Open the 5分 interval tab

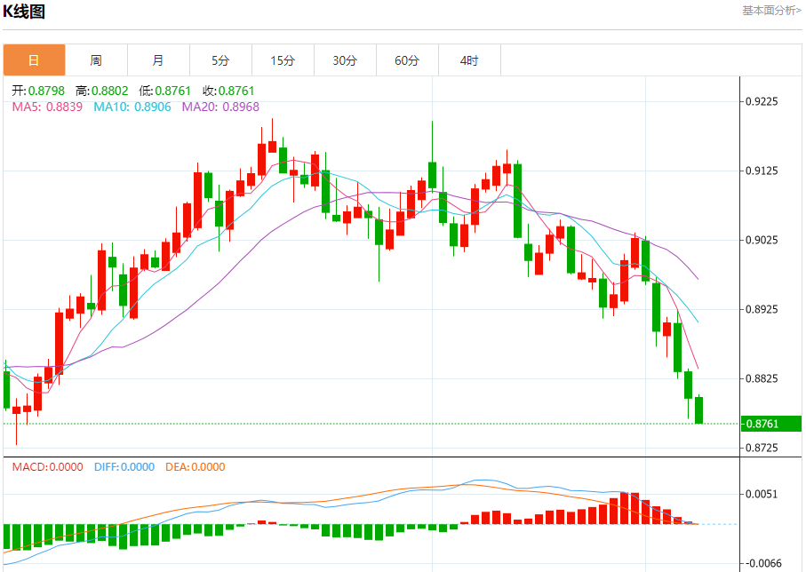point(220,60)
